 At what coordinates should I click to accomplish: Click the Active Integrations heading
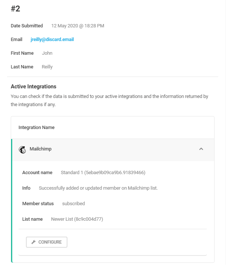tap(34, 87)
